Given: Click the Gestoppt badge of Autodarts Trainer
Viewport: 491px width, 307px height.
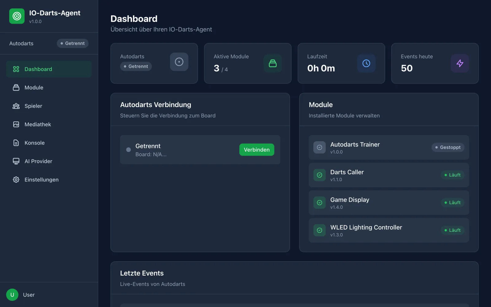Looking at the screenshot, I should (448, 147).
